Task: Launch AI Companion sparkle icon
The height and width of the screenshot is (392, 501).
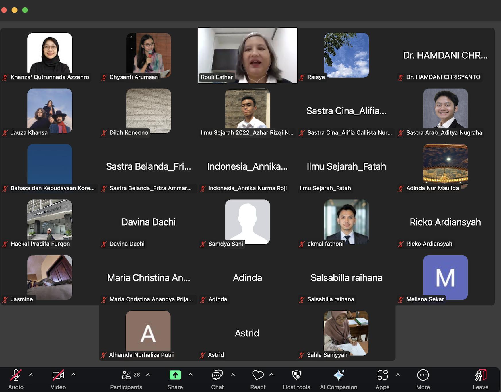Action: [x=339, y=375]
